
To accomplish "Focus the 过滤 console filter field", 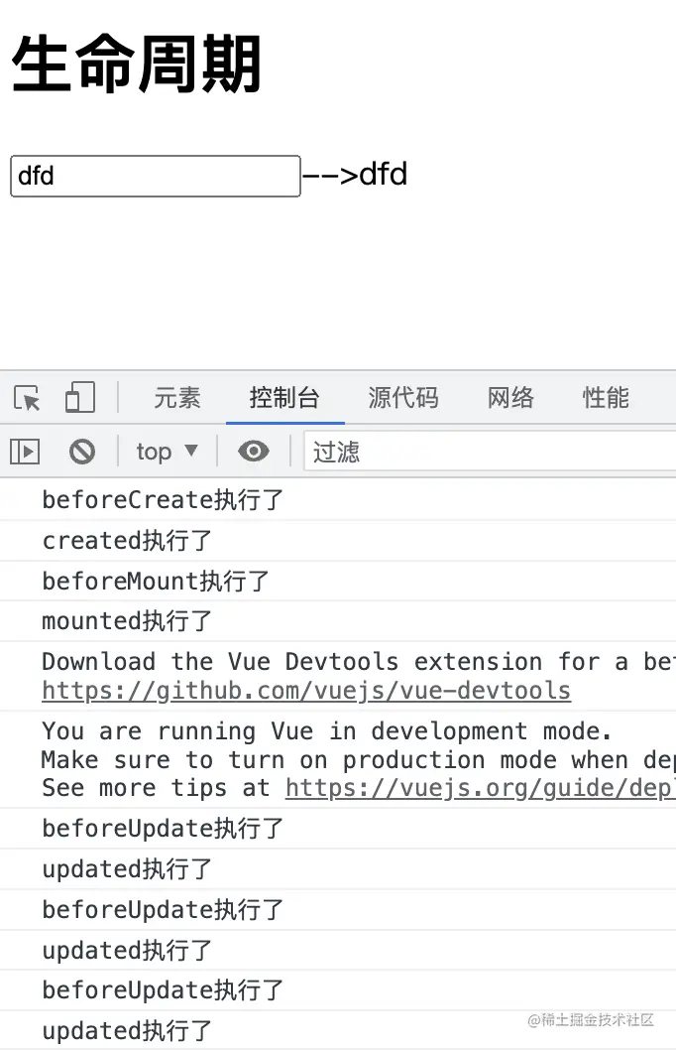I will click(x=490, y=452).
